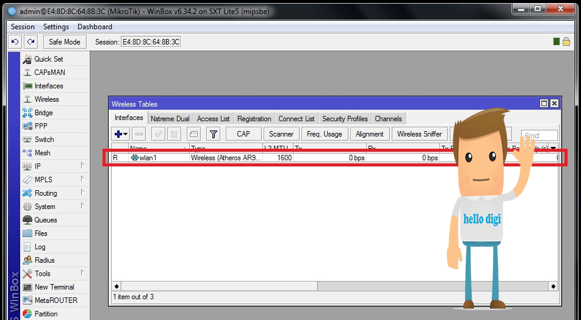This screenshot has height=320, width=581.
Task: Open Interfaces in the sidebar
Action: 56,86
